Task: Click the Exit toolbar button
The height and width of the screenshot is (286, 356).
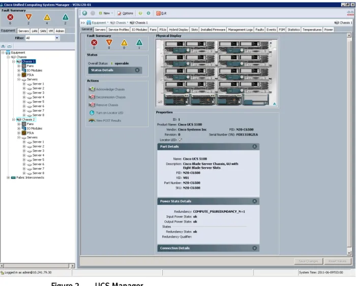Action: tap(161, 13)
